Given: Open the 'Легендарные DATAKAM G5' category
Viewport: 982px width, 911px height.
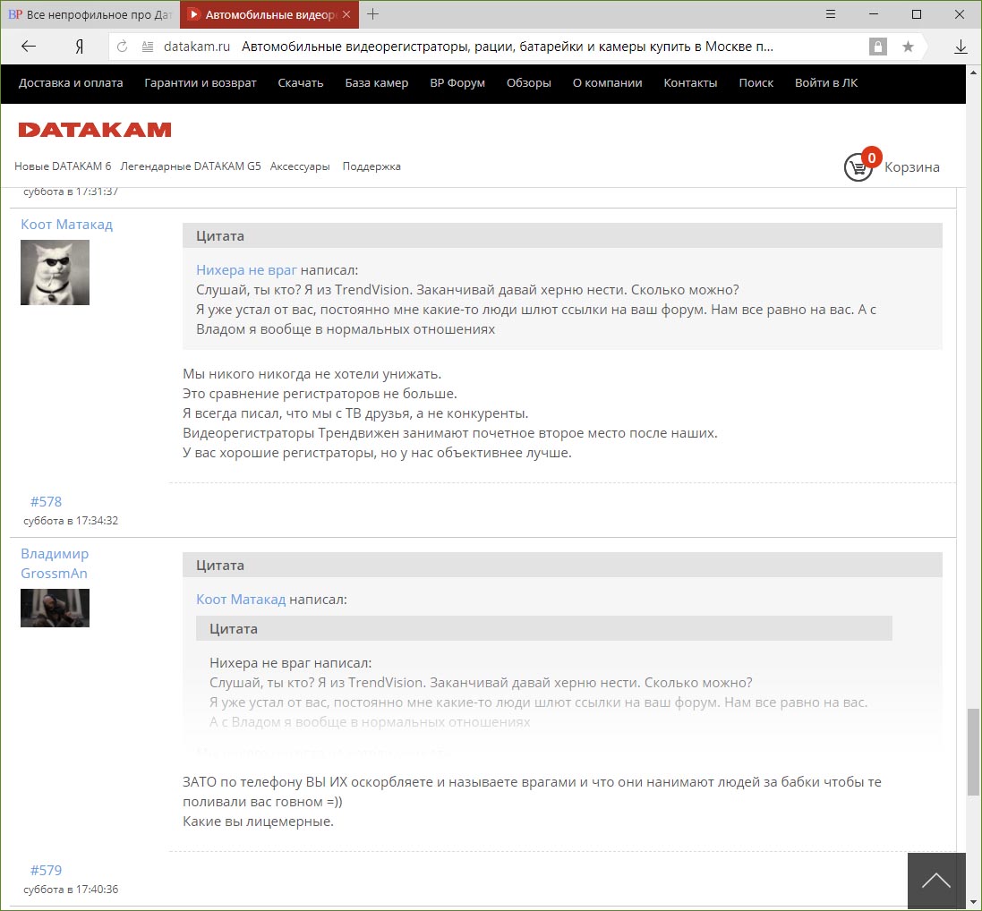Looking at the screenshot, I should click(191, 166).
